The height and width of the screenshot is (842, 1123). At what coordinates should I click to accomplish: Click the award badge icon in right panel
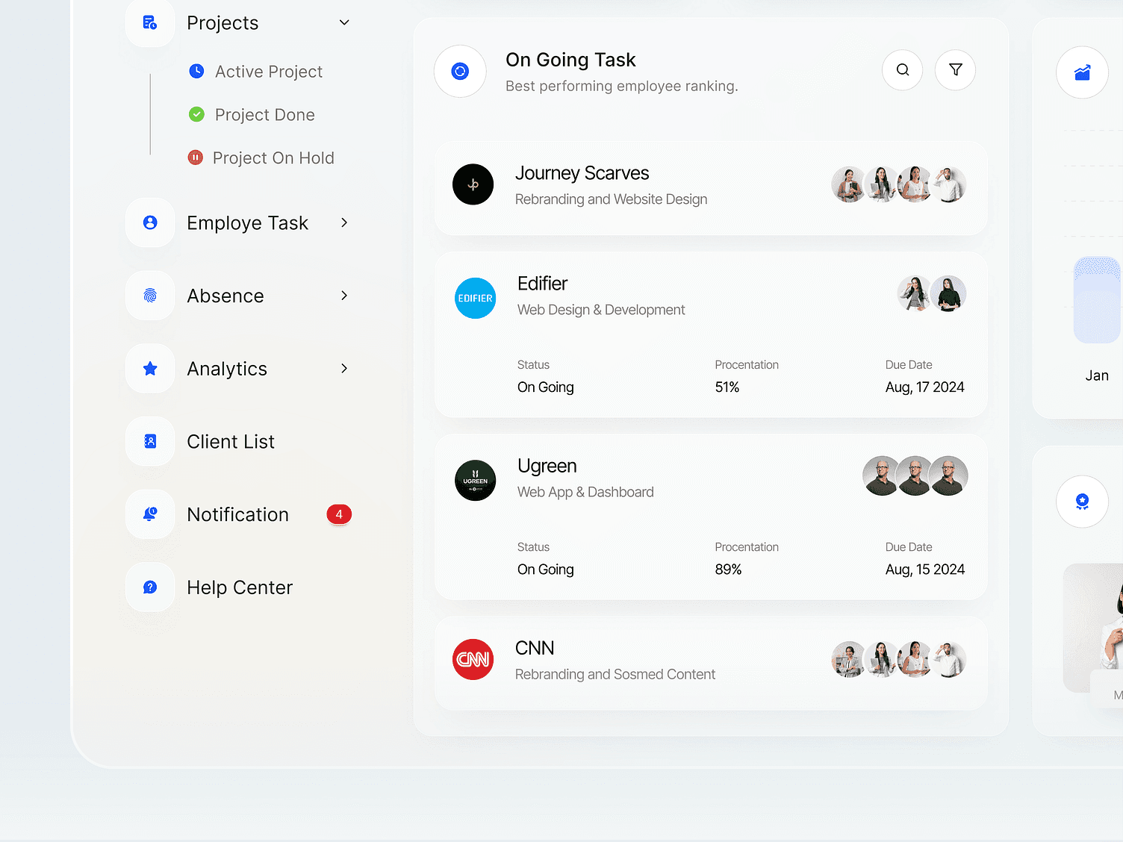(1082, 502)
